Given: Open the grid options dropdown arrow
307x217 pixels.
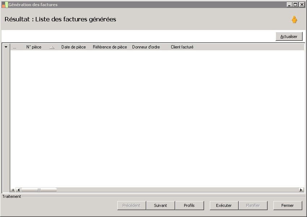Looking at the screenshot, I should [x=6, y=47].
